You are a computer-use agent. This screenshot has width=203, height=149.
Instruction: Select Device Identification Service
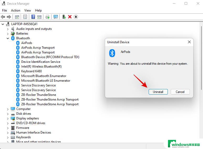[41, 62]
